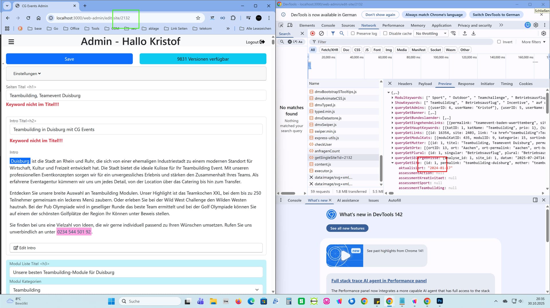Open Full stack trace AI agent link
Viewport: 550px width, 308px height.
pyautogui.click(x=379, y=281)
